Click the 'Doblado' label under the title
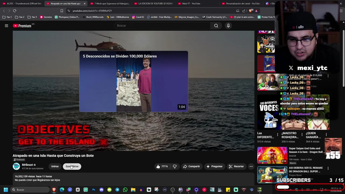Screen dimensions: 345x194 point(19,160)
